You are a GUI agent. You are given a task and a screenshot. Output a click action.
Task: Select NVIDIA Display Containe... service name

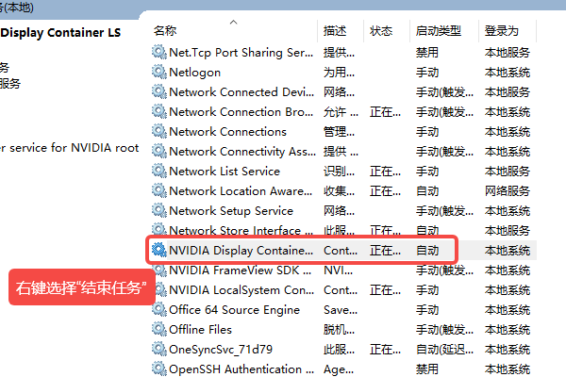[x=241, y=251]
